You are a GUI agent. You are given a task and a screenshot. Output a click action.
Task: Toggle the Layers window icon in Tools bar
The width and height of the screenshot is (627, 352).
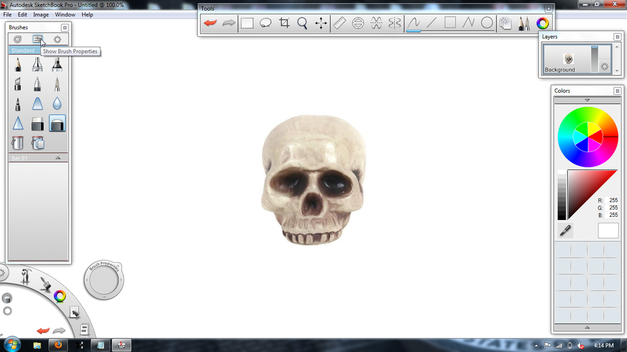click(505, 23)
